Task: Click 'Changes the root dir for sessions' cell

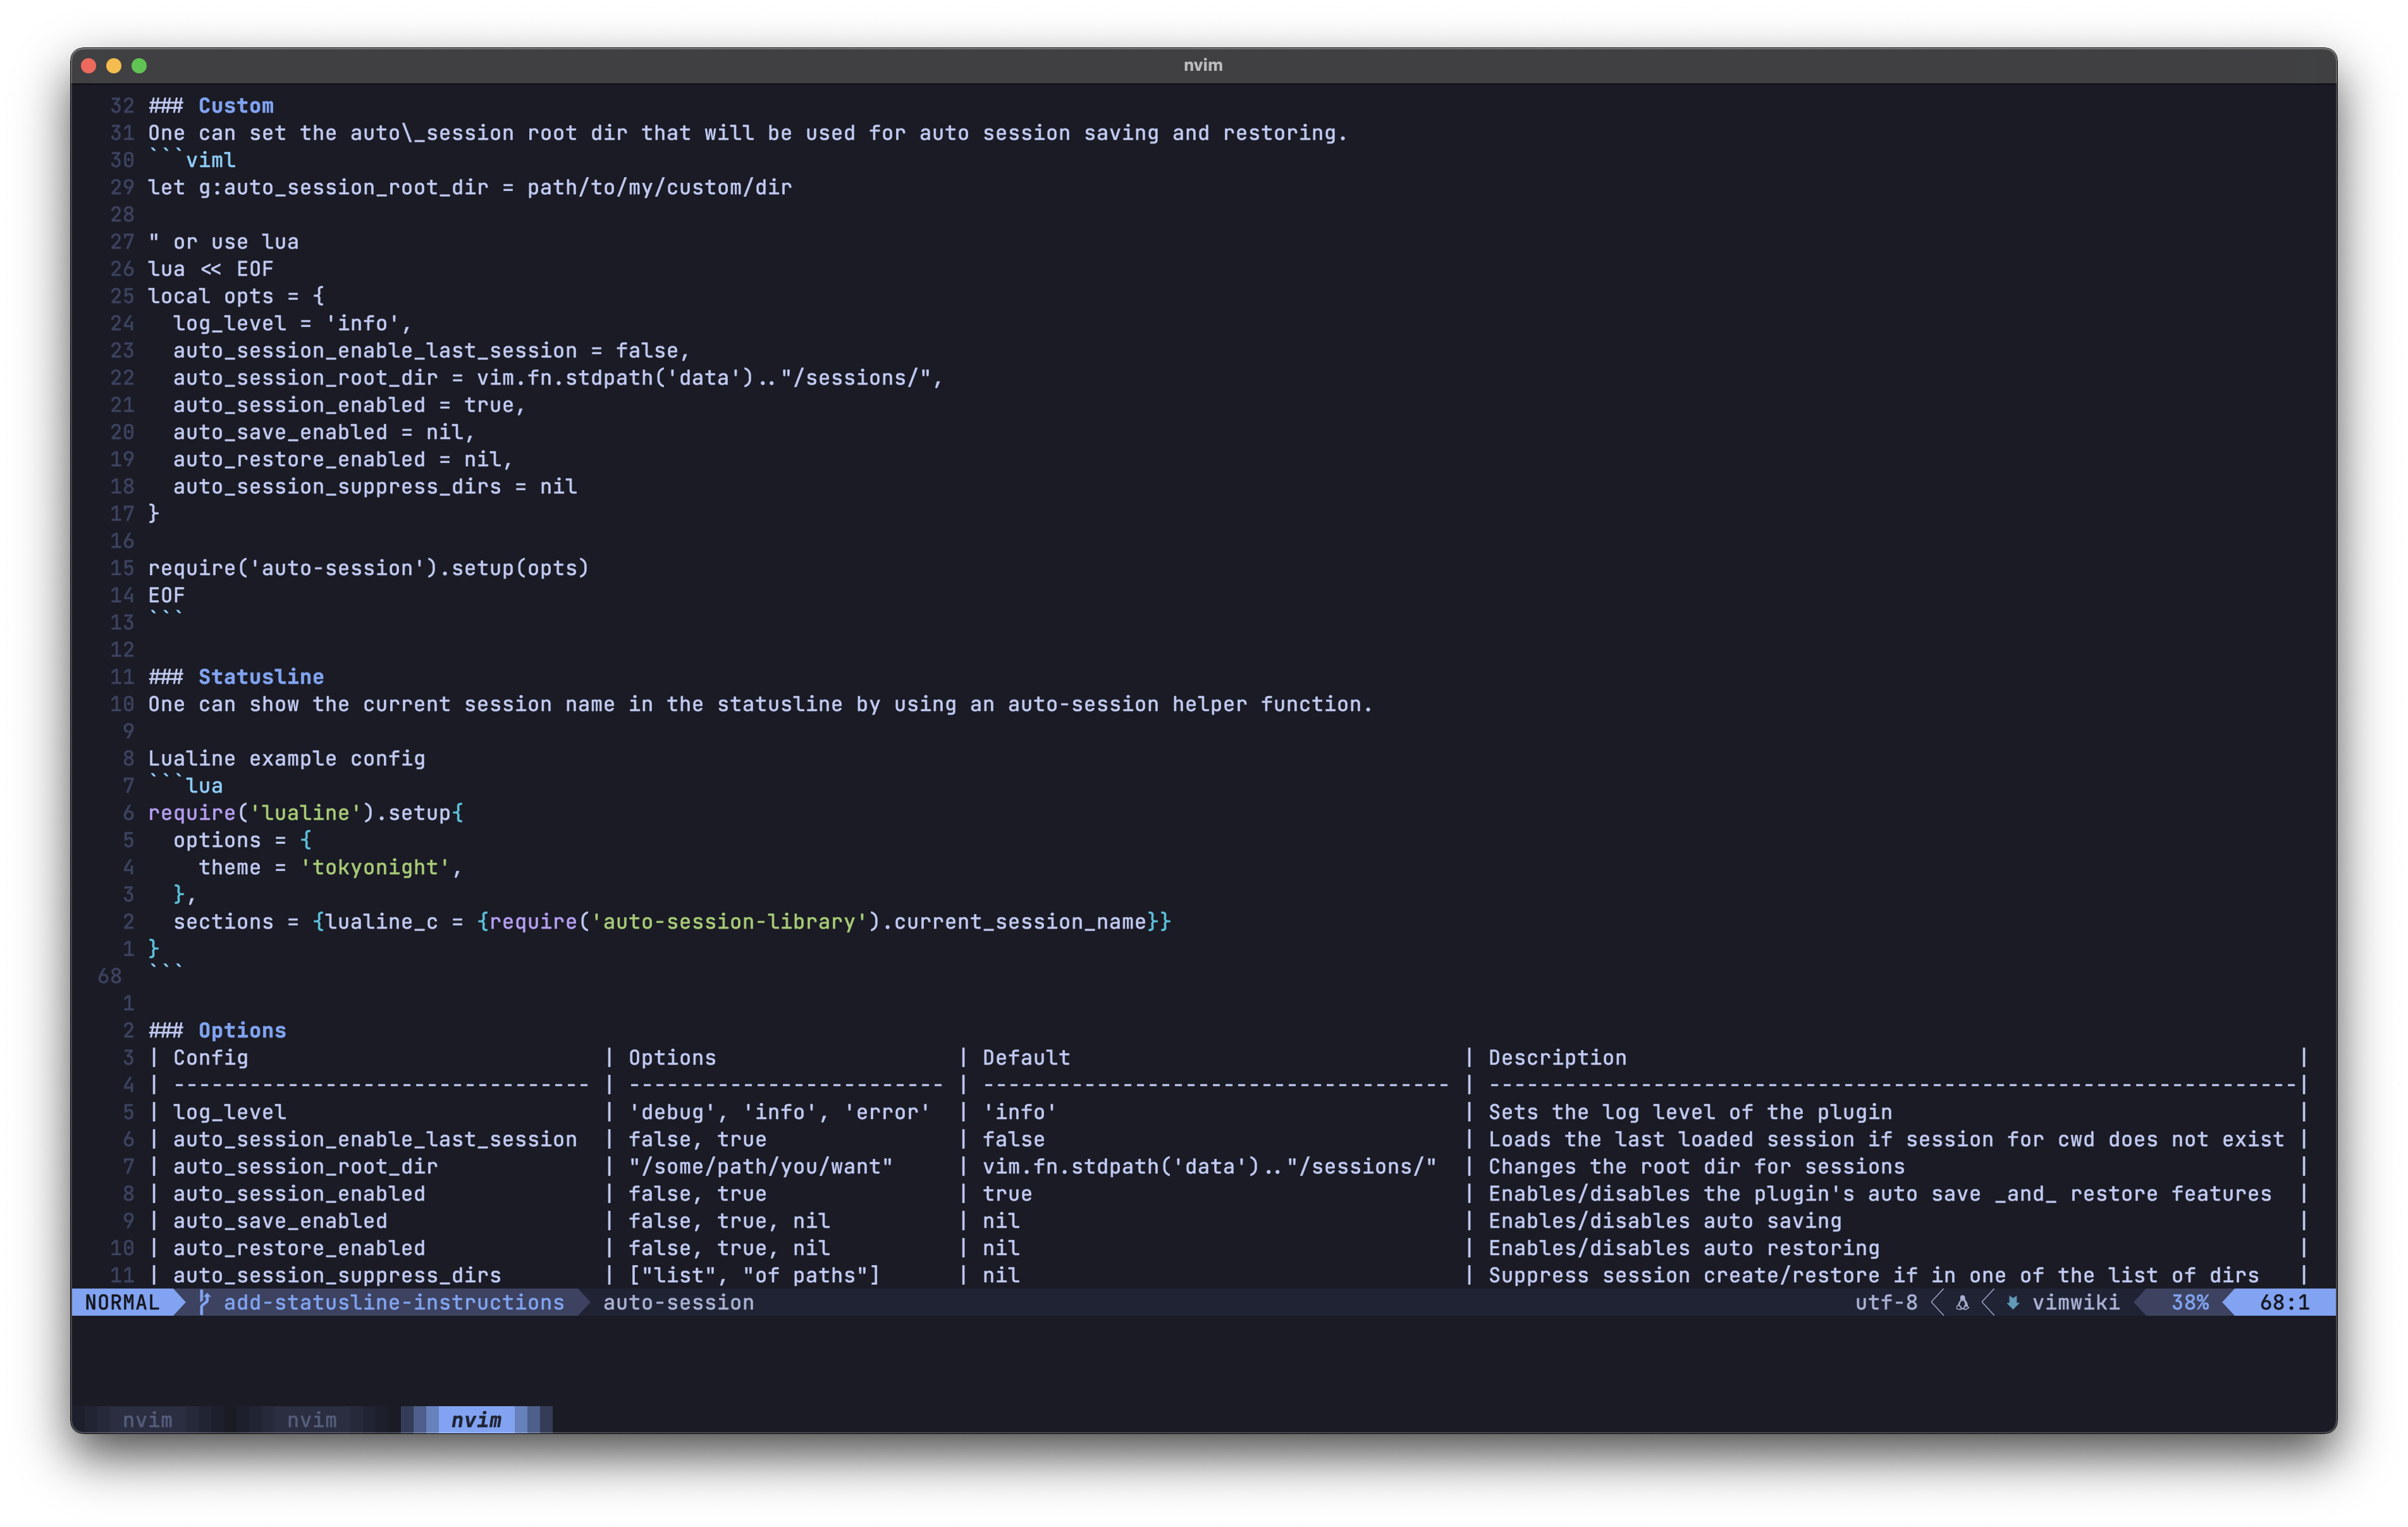Action: point(1696,1167)
